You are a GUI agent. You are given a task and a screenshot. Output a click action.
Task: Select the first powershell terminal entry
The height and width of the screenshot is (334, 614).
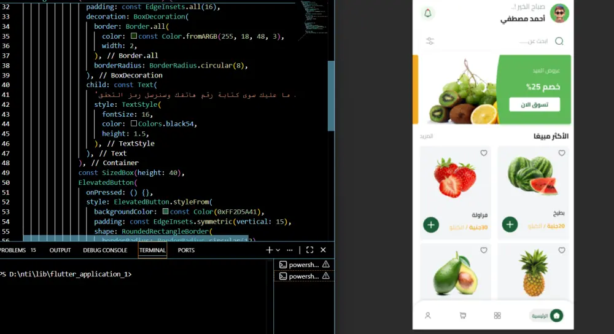[304, 265]
